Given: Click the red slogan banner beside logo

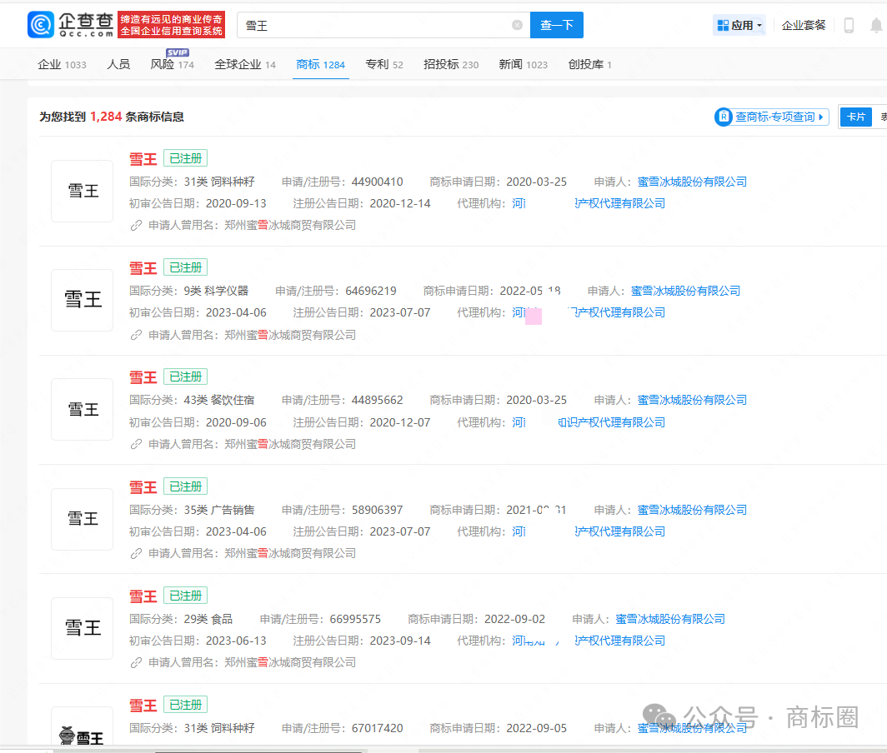Looking at the screenshot, I should tap(172, 25).
